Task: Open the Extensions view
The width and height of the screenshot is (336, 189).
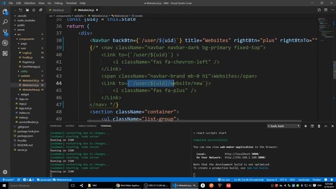Action: 5,54
